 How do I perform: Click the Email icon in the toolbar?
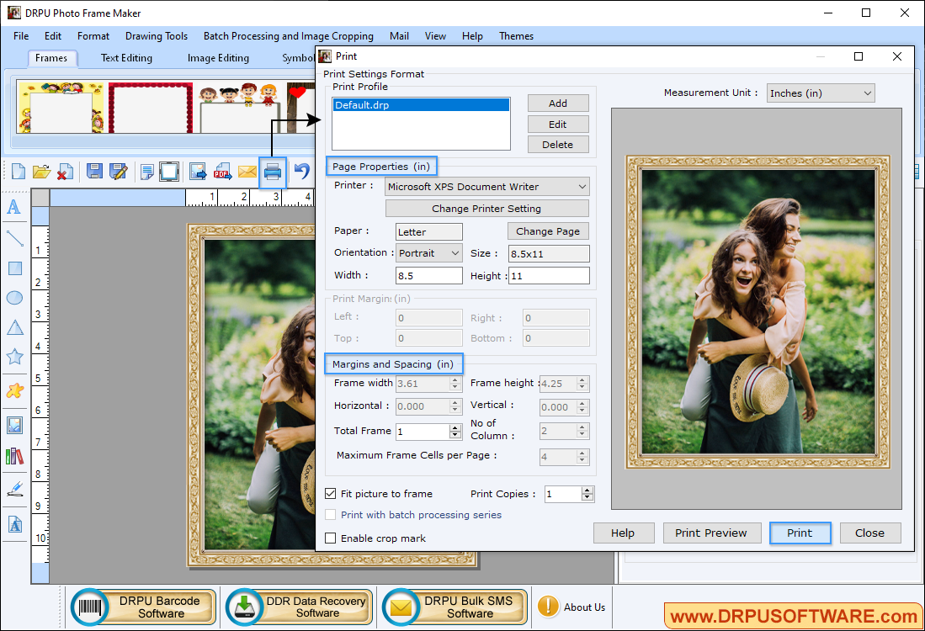pyautogui.click(x=247, y=171)
